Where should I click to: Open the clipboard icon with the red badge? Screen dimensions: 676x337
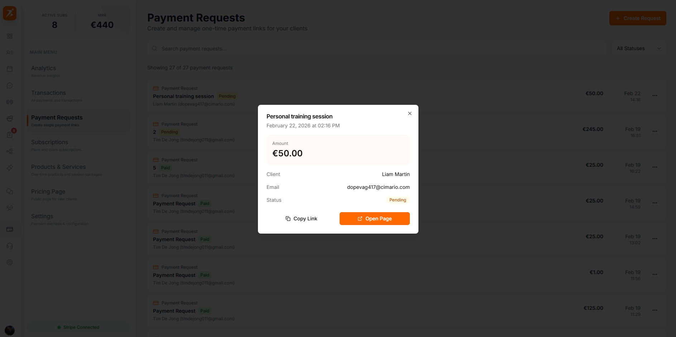[10, 135]
